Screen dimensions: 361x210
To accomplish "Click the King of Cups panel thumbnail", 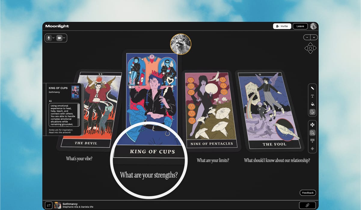I will pos(75,92).
